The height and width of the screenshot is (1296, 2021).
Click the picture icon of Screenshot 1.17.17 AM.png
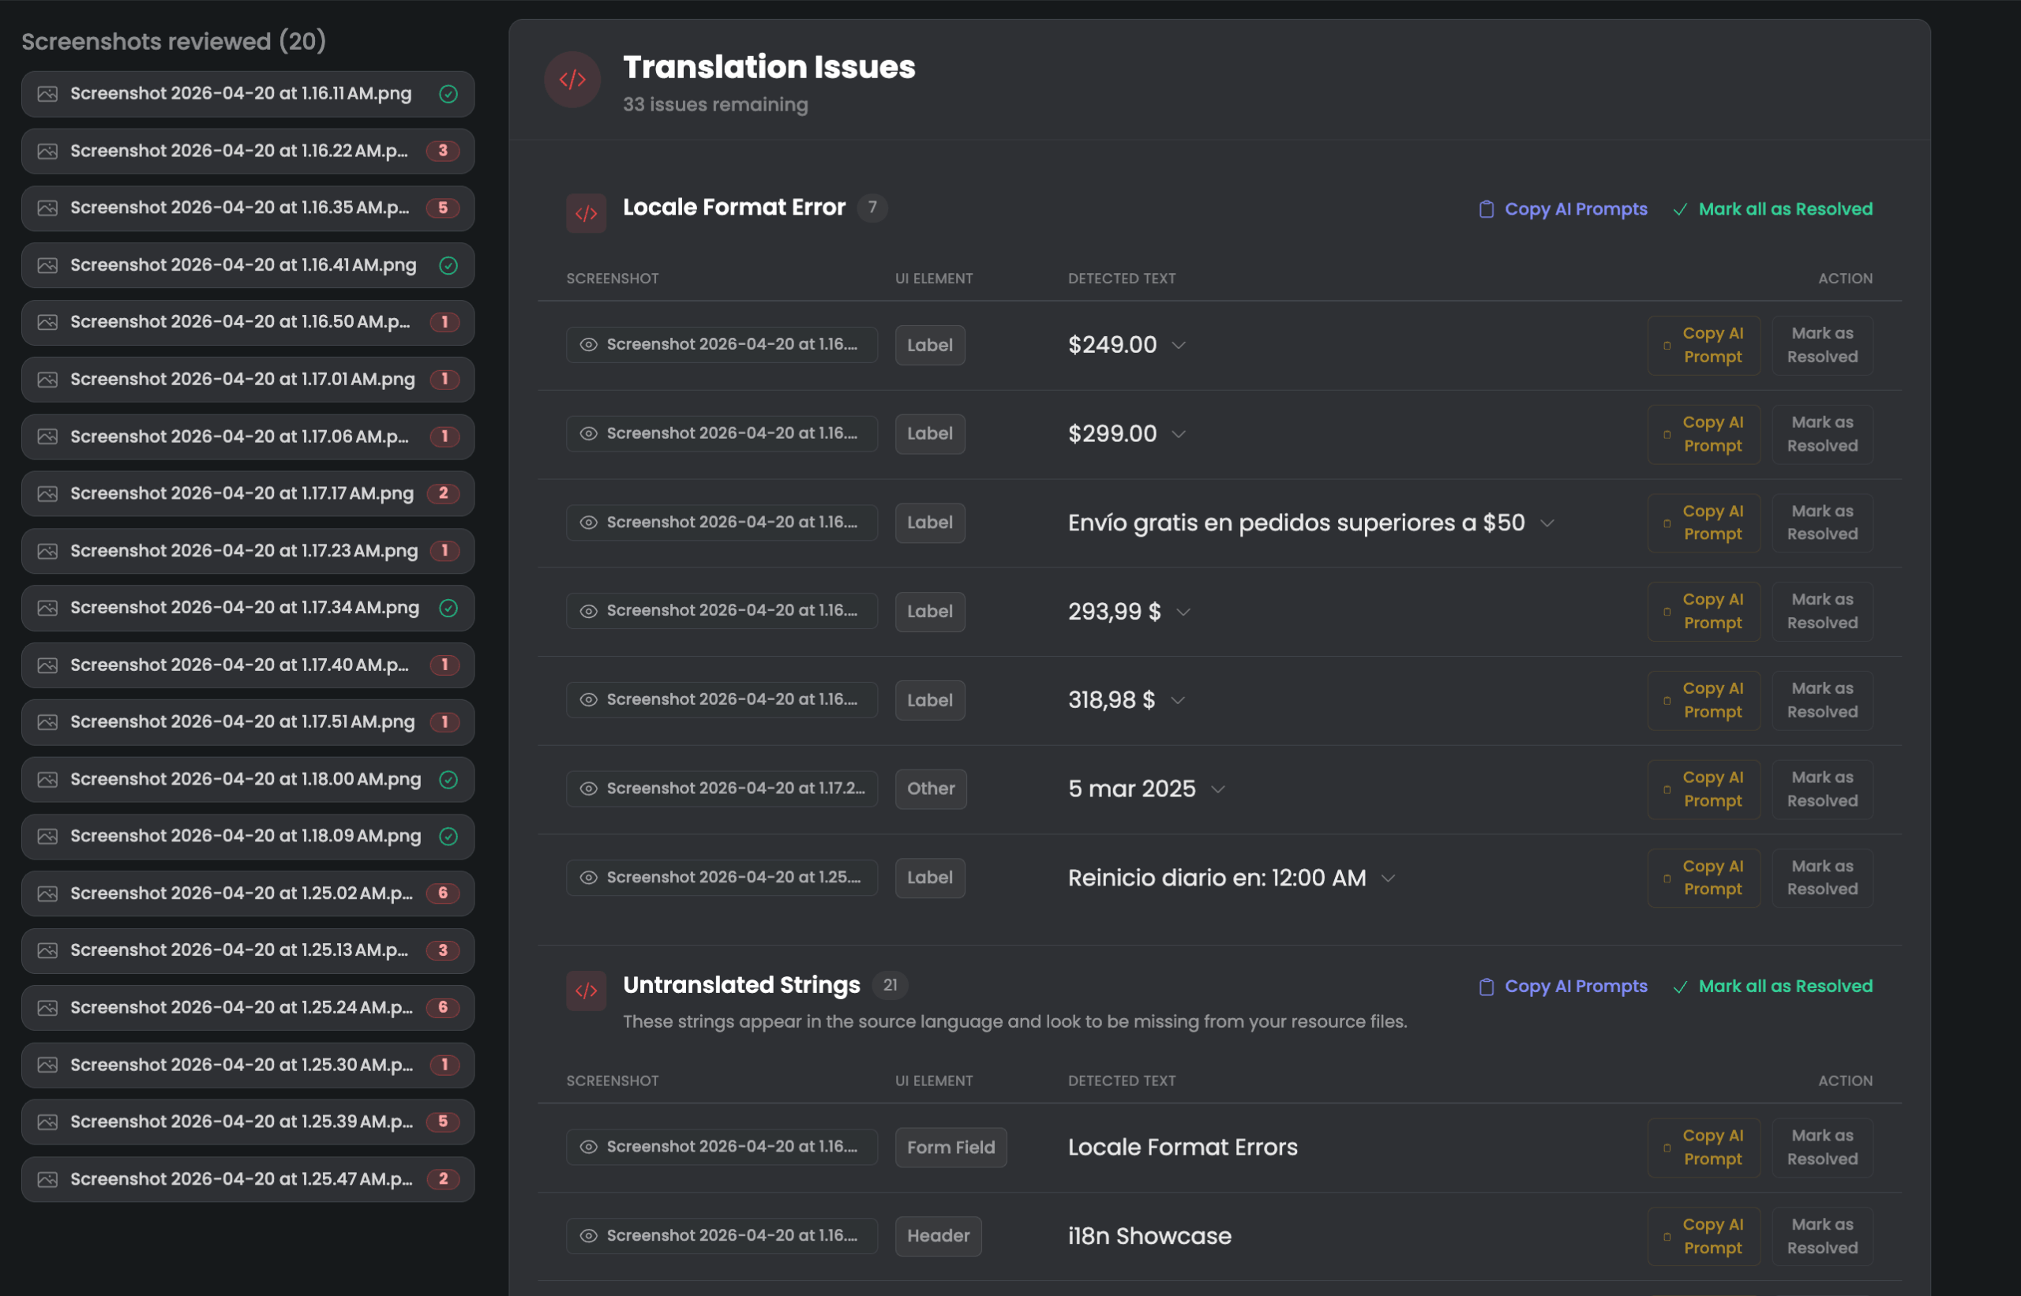click(x=48, y=493)
